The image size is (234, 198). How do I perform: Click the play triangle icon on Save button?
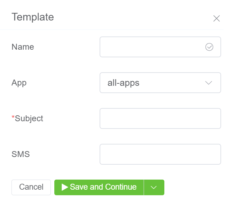tap(65, 187)
